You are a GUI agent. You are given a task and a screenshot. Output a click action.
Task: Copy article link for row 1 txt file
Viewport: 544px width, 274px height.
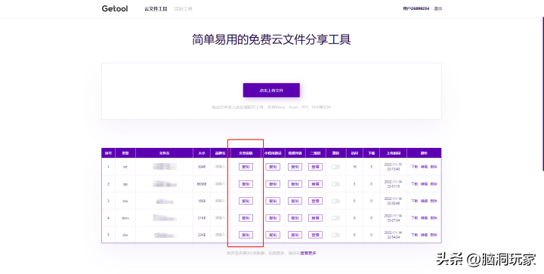[x=246, y=167]
